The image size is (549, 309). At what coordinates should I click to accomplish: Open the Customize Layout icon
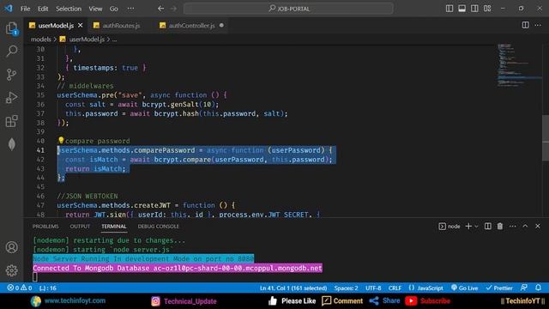pyautogui.click(x=487, y=9)
